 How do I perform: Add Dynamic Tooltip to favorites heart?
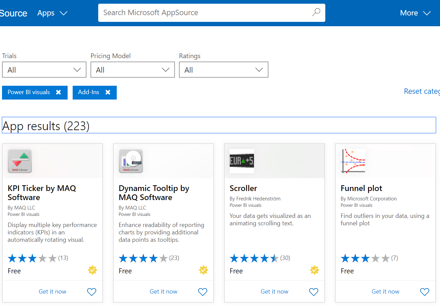[203, 292]
